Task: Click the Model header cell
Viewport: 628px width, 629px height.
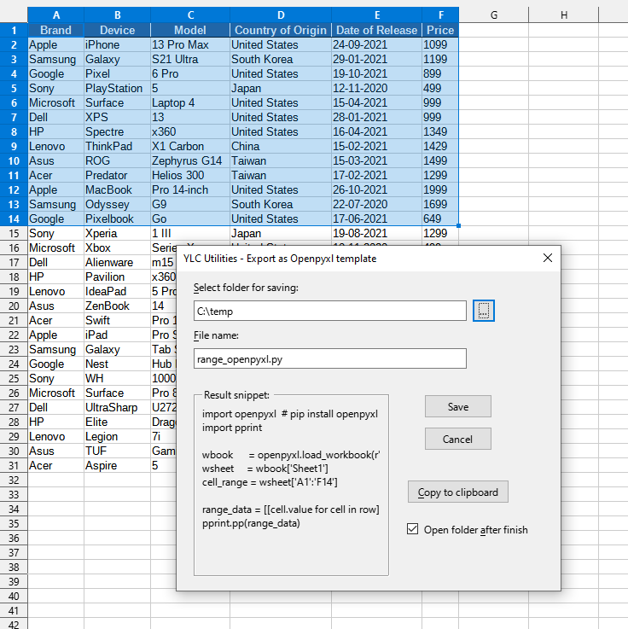Action: (190, 30)
